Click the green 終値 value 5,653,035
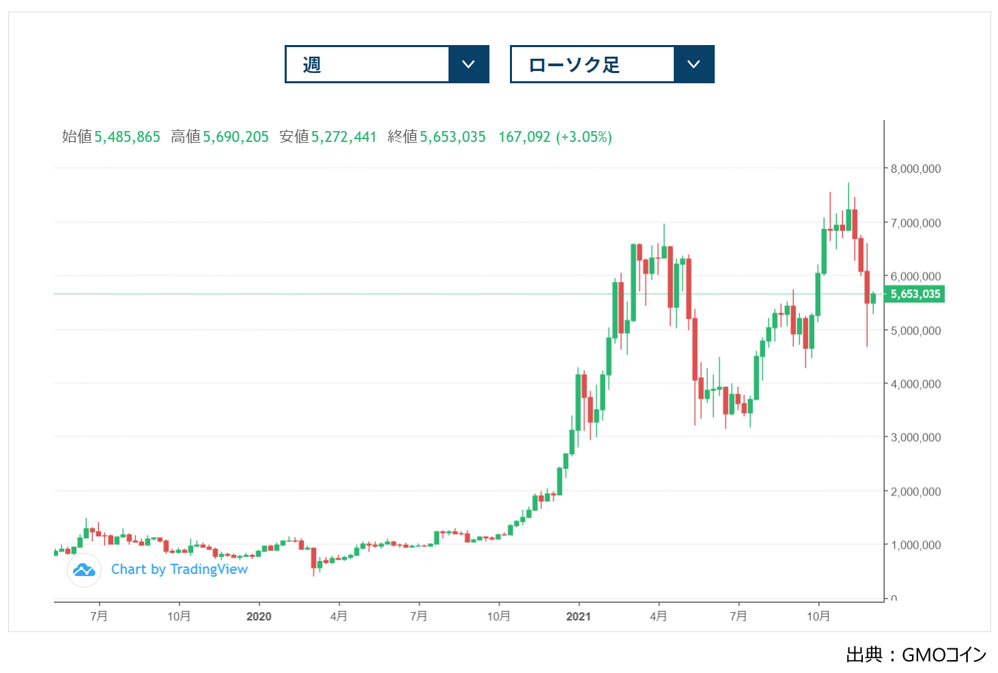The height and width of the screenshot is (673, 998). click(453, 137)
